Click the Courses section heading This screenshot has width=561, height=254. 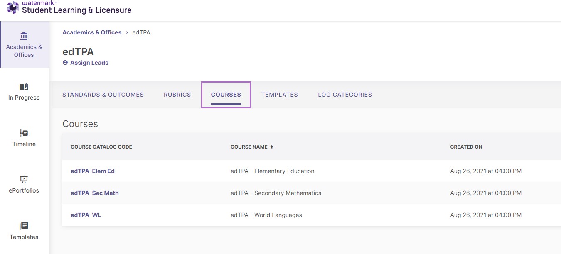(80, 124)
